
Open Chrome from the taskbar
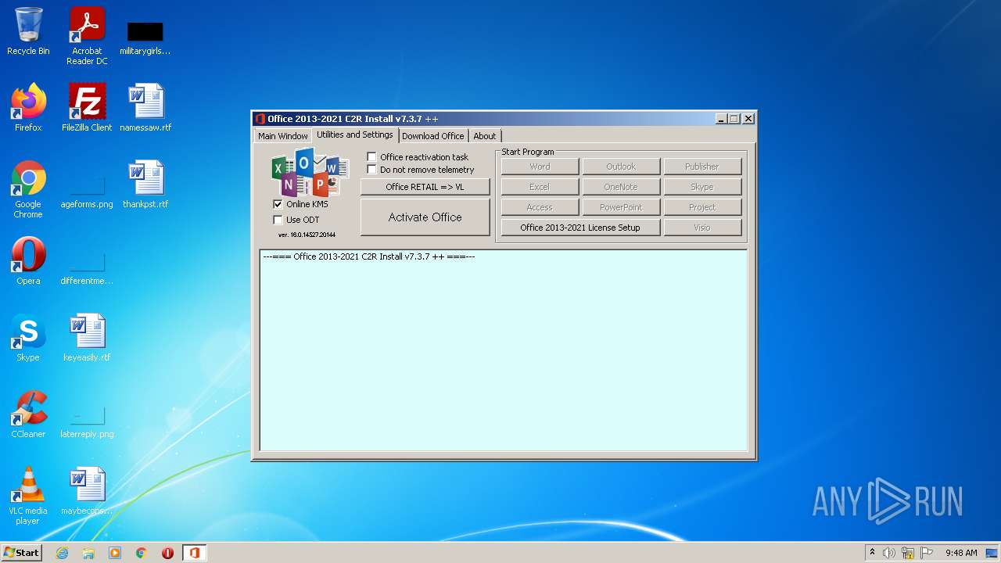point(142,553)
